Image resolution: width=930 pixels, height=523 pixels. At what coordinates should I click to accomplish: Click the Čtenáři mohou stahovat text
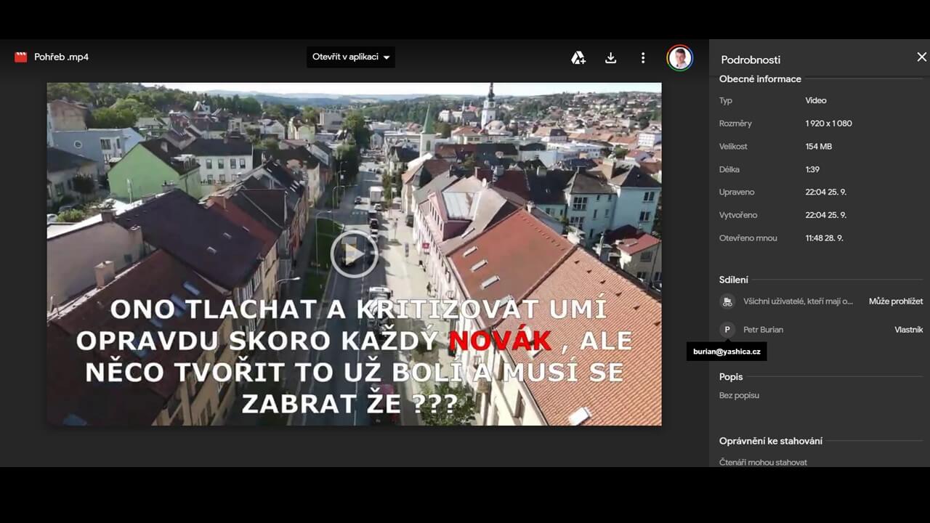763,462
